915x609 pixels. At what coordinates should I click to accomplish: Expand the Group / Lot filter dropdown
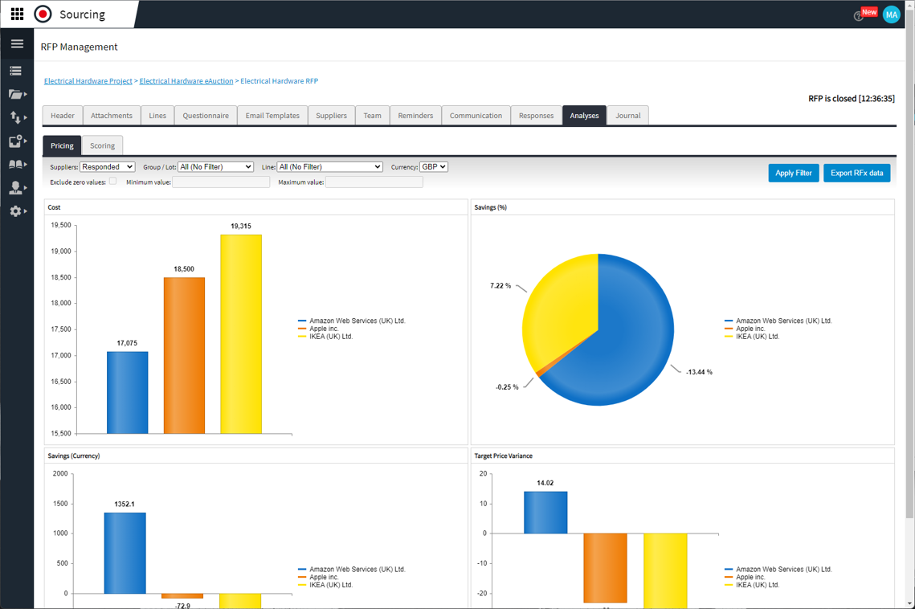[215, 167]
